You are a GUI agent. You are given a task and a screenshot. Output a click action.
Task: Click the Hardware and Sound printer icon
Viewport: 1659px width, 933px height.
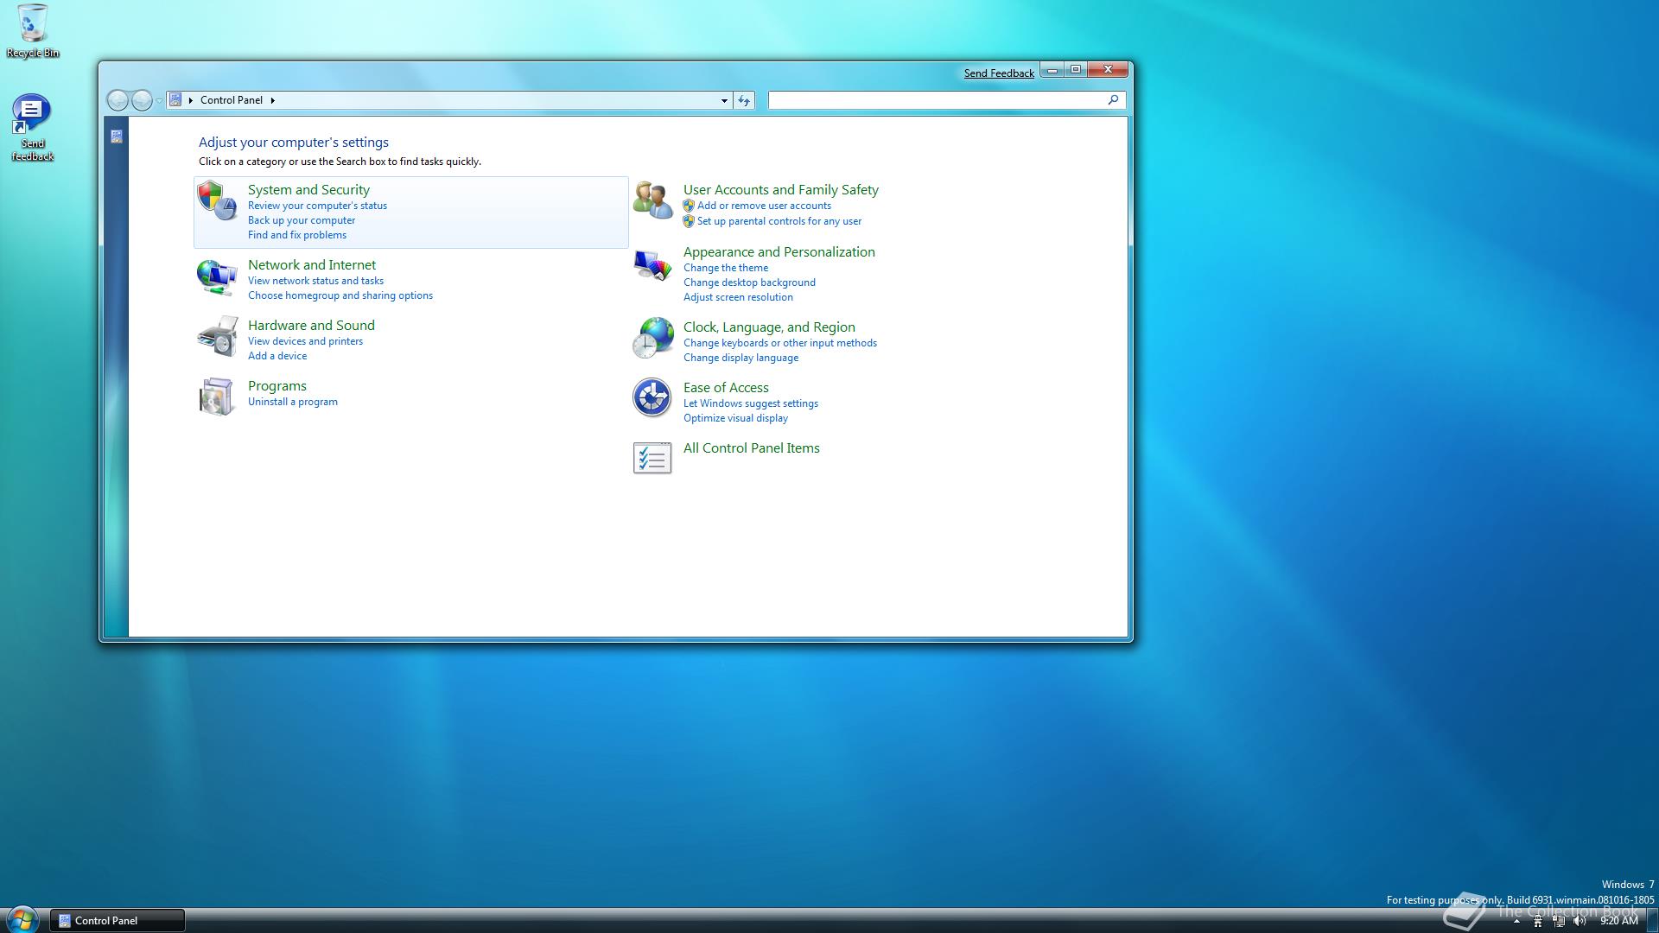217,336
